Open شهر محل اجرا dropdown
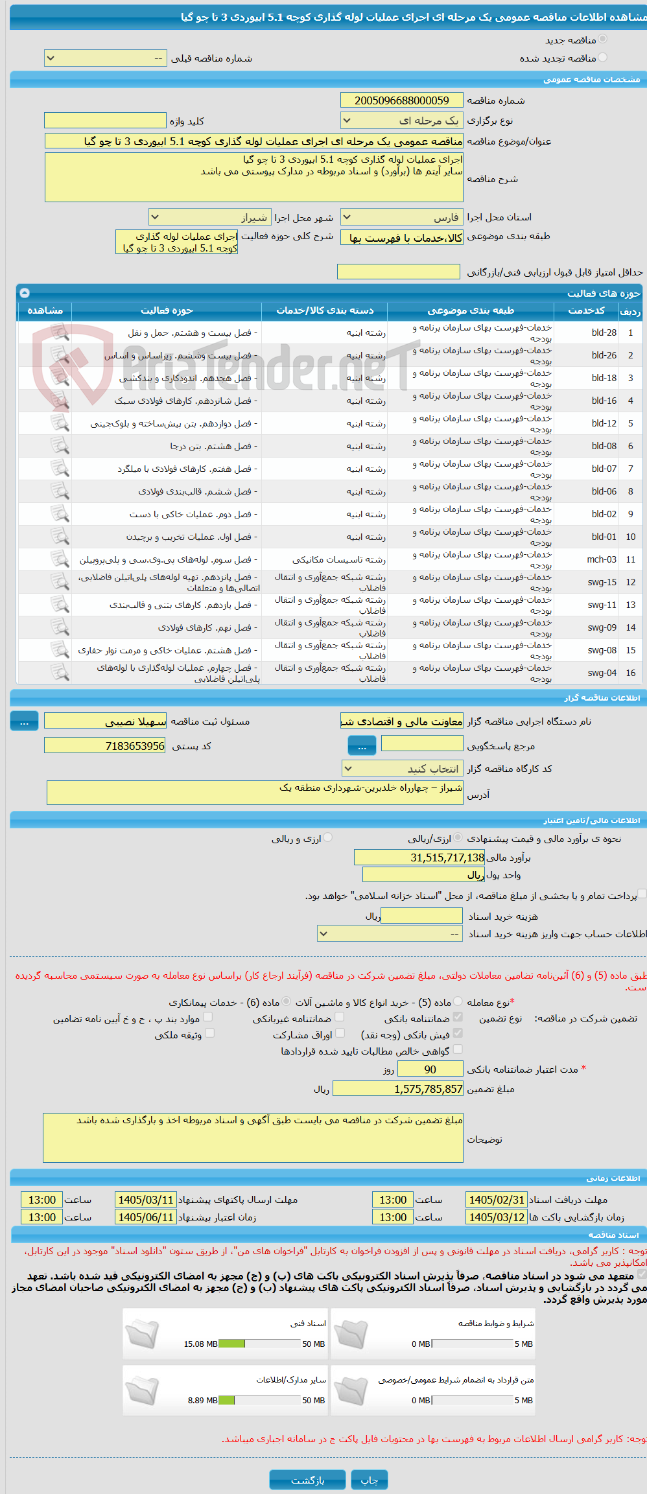 coord(209,217)
